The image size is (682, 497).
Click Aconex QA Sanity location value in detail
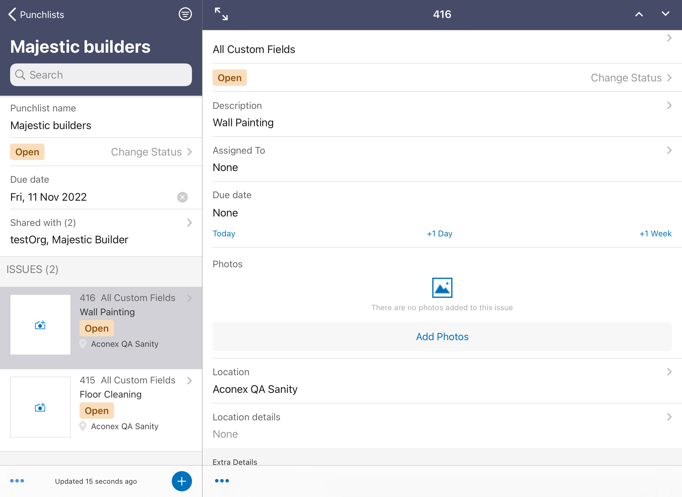(x=255, y=389)
